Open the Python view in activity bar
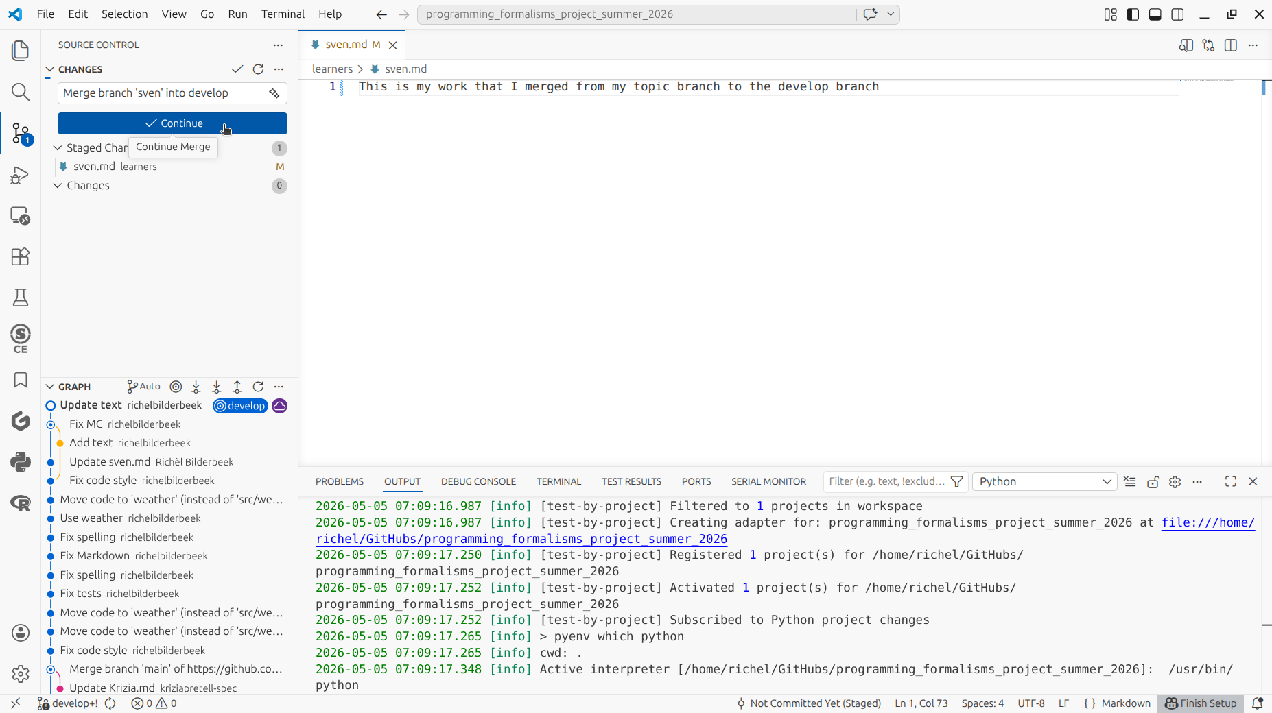 coord(21,462)
